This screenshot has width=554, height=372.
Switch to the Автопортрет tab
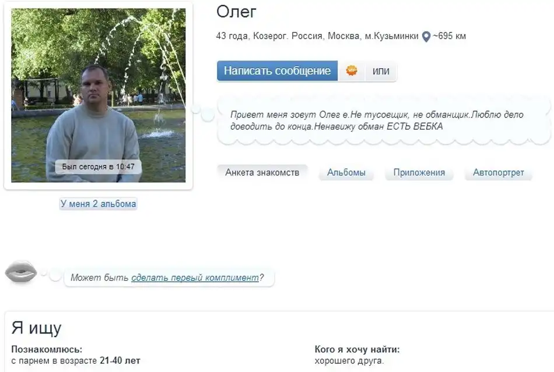point(498,172)
